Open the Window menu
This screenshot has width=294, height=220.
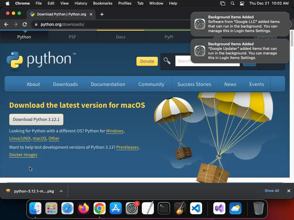(156, 3)
